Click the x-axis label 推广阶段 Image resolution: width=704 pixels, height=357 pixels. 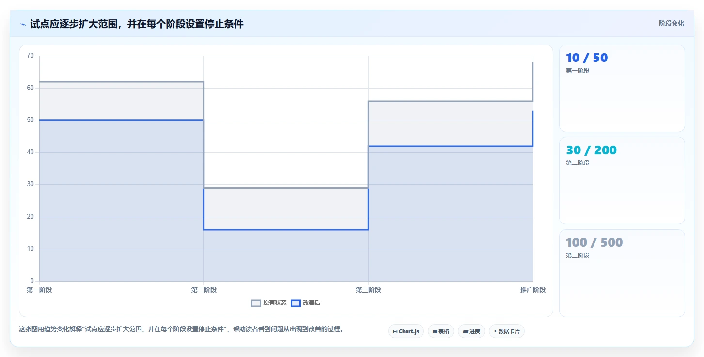click(x=533, y=290)
